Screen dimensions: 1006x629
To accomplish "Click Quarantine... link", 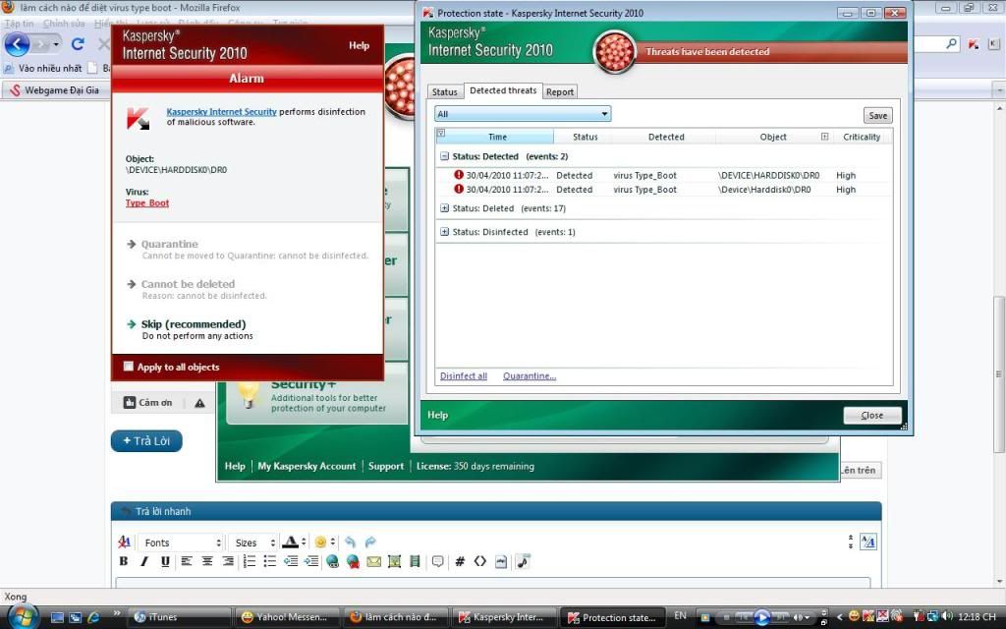I will tap(530, 376).
